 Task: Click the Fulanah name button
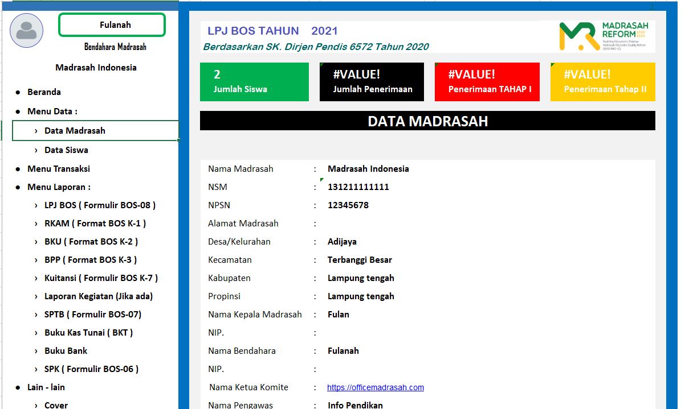(112, 24)
